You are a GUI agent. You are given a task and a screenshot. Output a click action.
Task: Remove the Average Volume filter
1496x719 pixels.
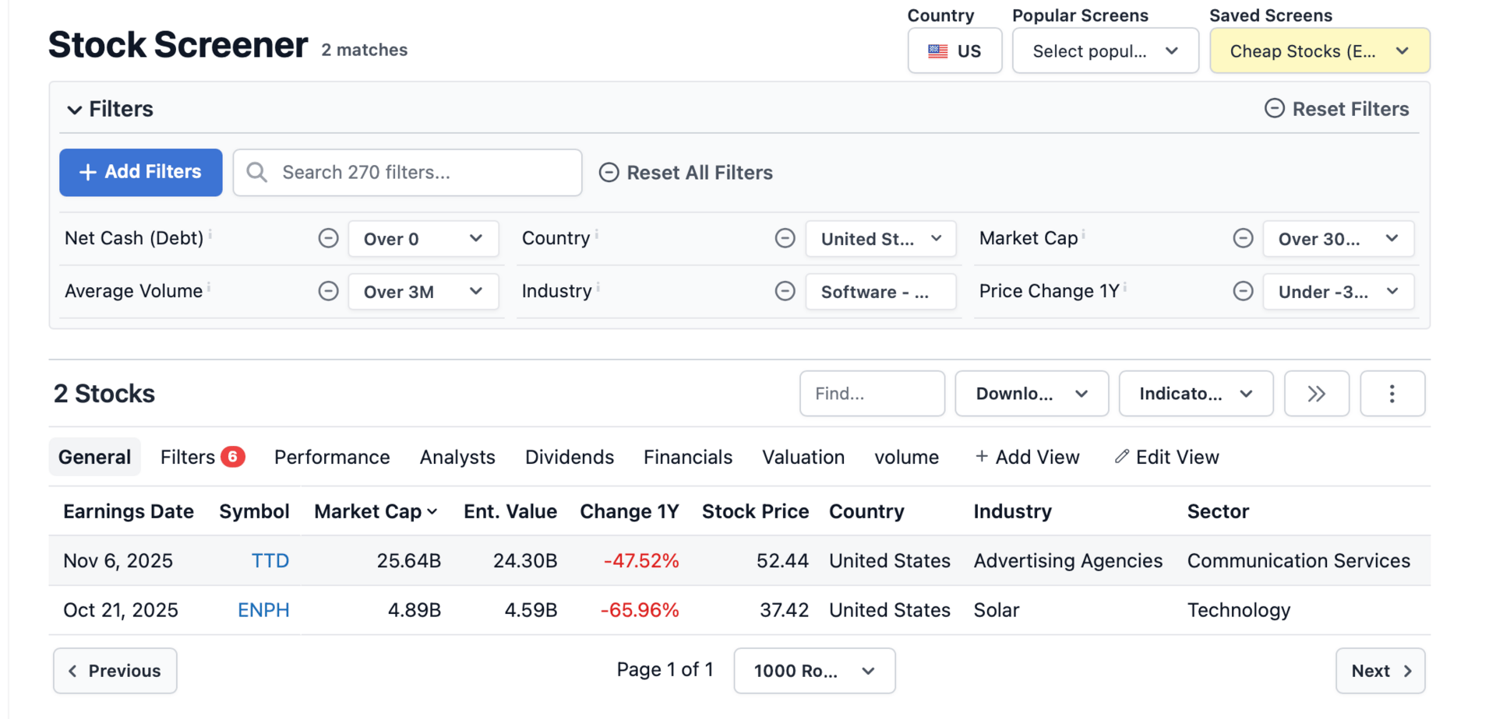tap(329, 291)
